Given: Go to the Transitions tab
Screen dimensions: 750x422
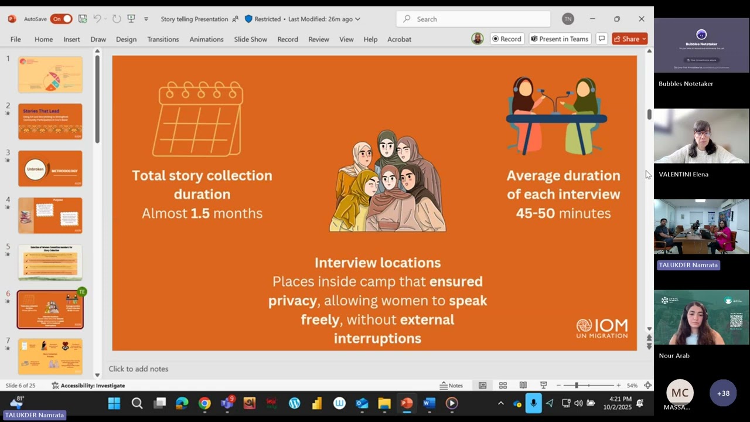Looking at the screenshot, I should (x=163, y=39).
